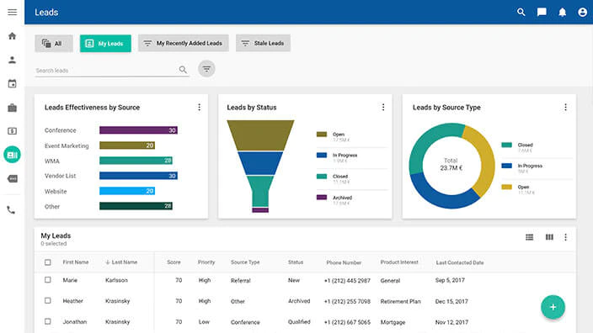Viewport: 593px width, 333px height.
Task: Click the green add lead button
Action: pyautogui.click(x=553, y=307)
